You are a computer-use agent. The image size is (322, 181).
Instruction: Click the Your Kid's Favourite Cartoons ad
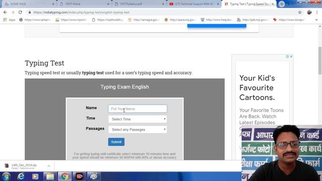(x=257, y=87)
